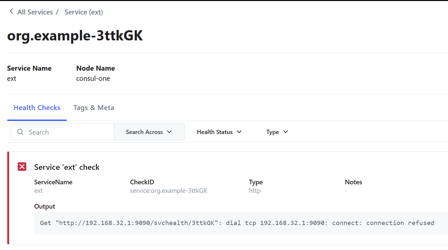Image resolution: width=448 pixels, height=250 pixels.
Task: Click the Notes label
Action: [353, 182]
